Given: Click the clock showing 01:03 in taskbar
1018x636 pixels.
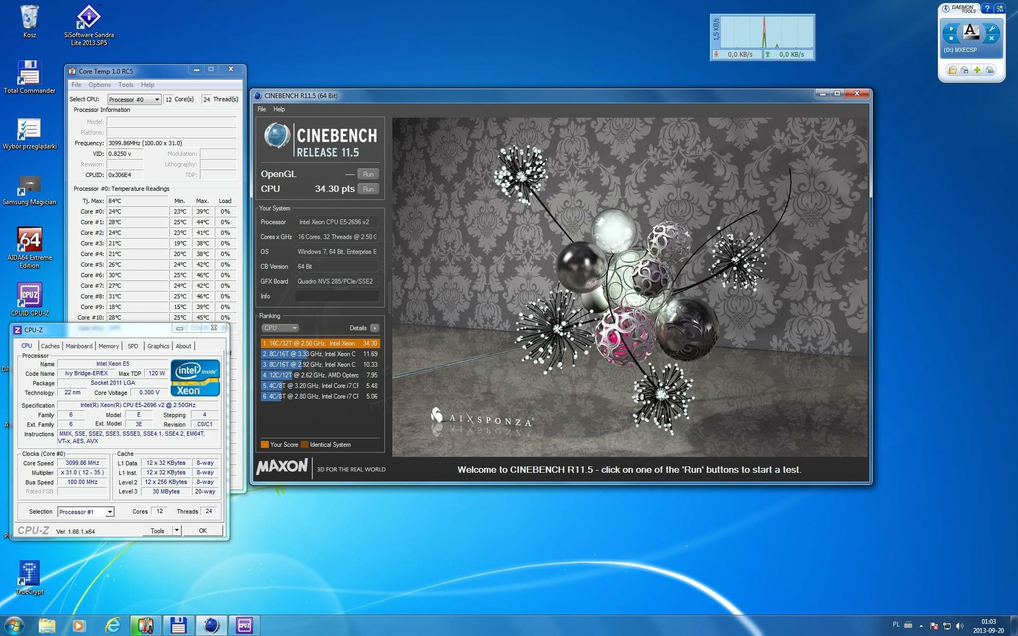Looking at the screenshot, I should [988, 622].
